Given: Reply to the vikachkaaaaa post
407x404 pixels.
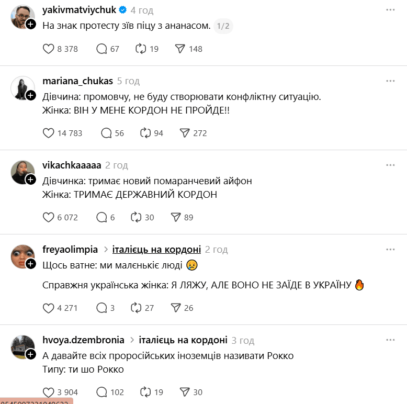Looking at the screenshot, I should coord(101,217).
